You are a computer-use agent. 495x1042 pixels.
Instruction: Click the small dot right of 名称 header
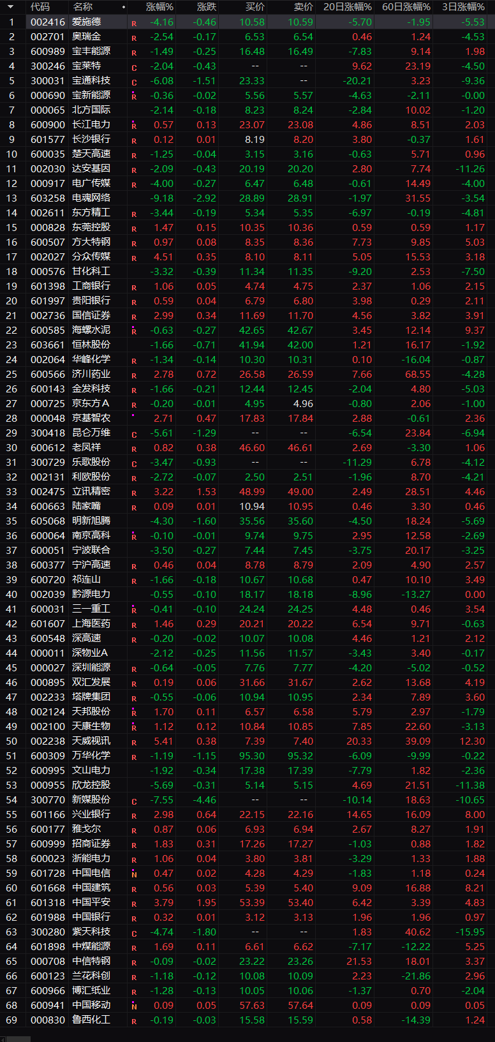click(124, 7)
